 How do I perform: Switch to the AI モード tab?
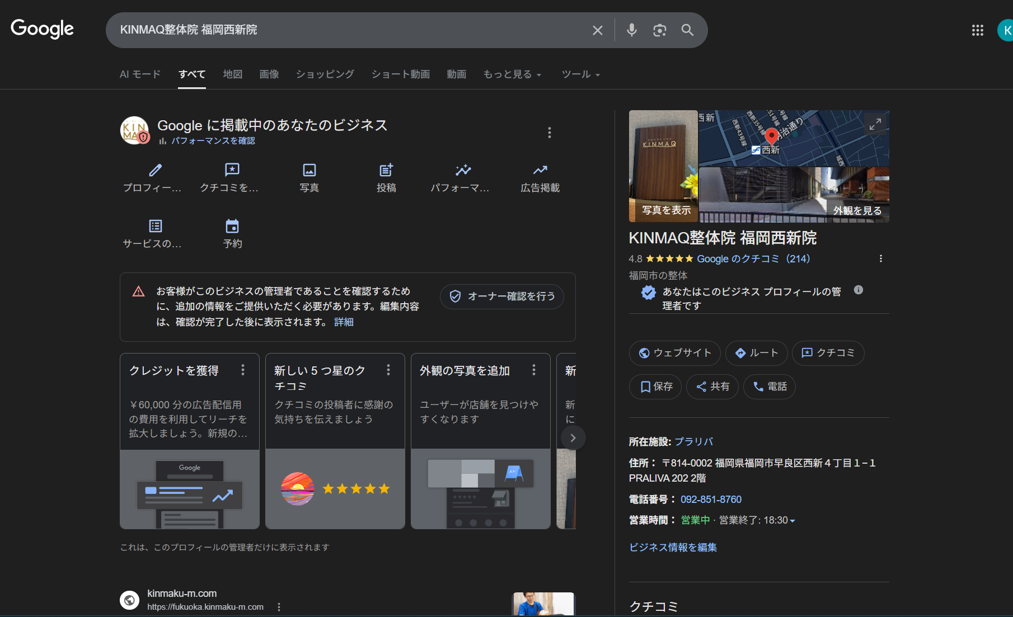(x=140, y=74)
